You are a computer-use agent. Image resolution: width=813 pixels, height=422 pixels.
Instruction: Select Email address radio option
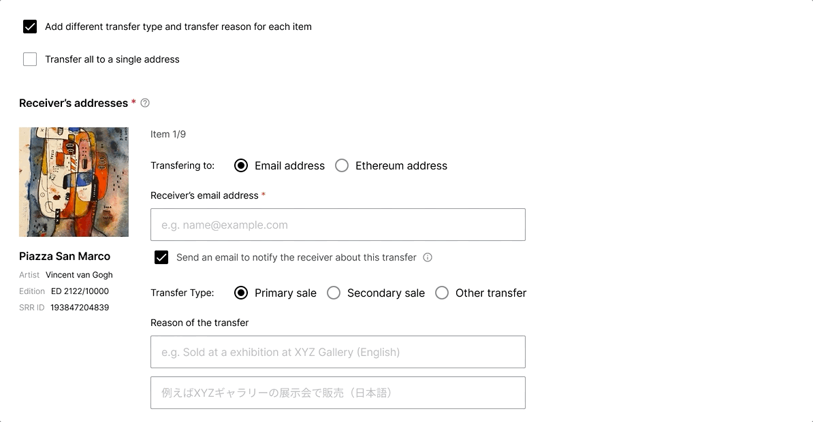[240, 166]
